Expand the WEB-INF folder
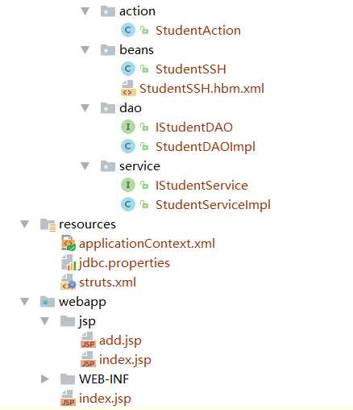353x410 pixels. click(x=44, y=379)
